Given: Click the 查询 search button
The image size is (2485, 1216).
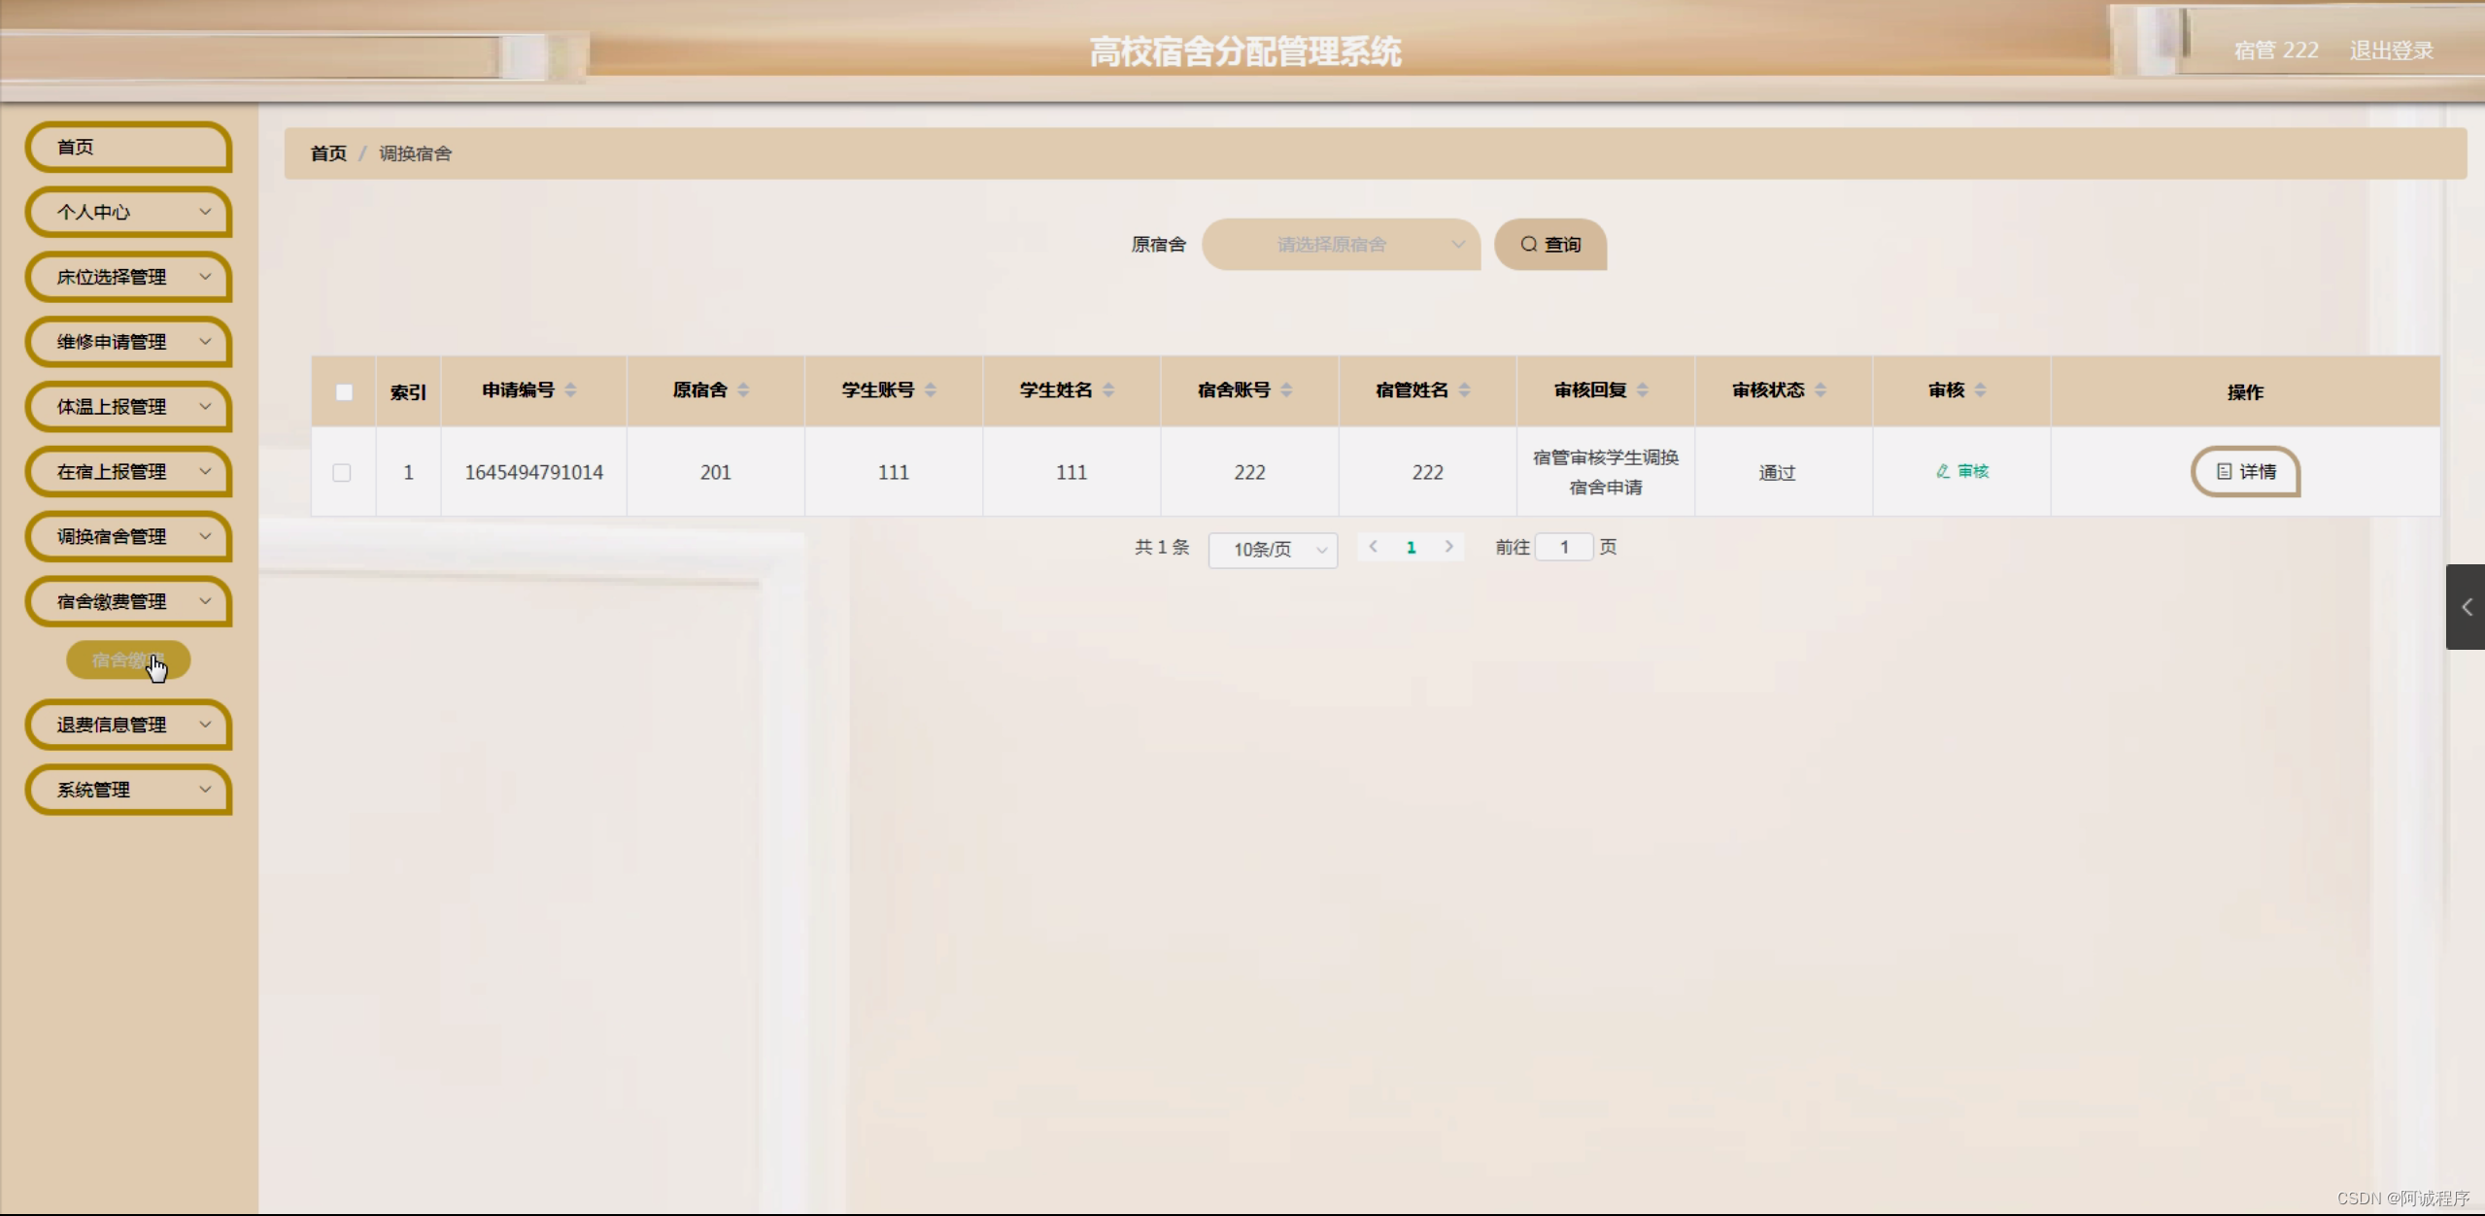Looking at the screenshot, I should (x=1550, y=245).
